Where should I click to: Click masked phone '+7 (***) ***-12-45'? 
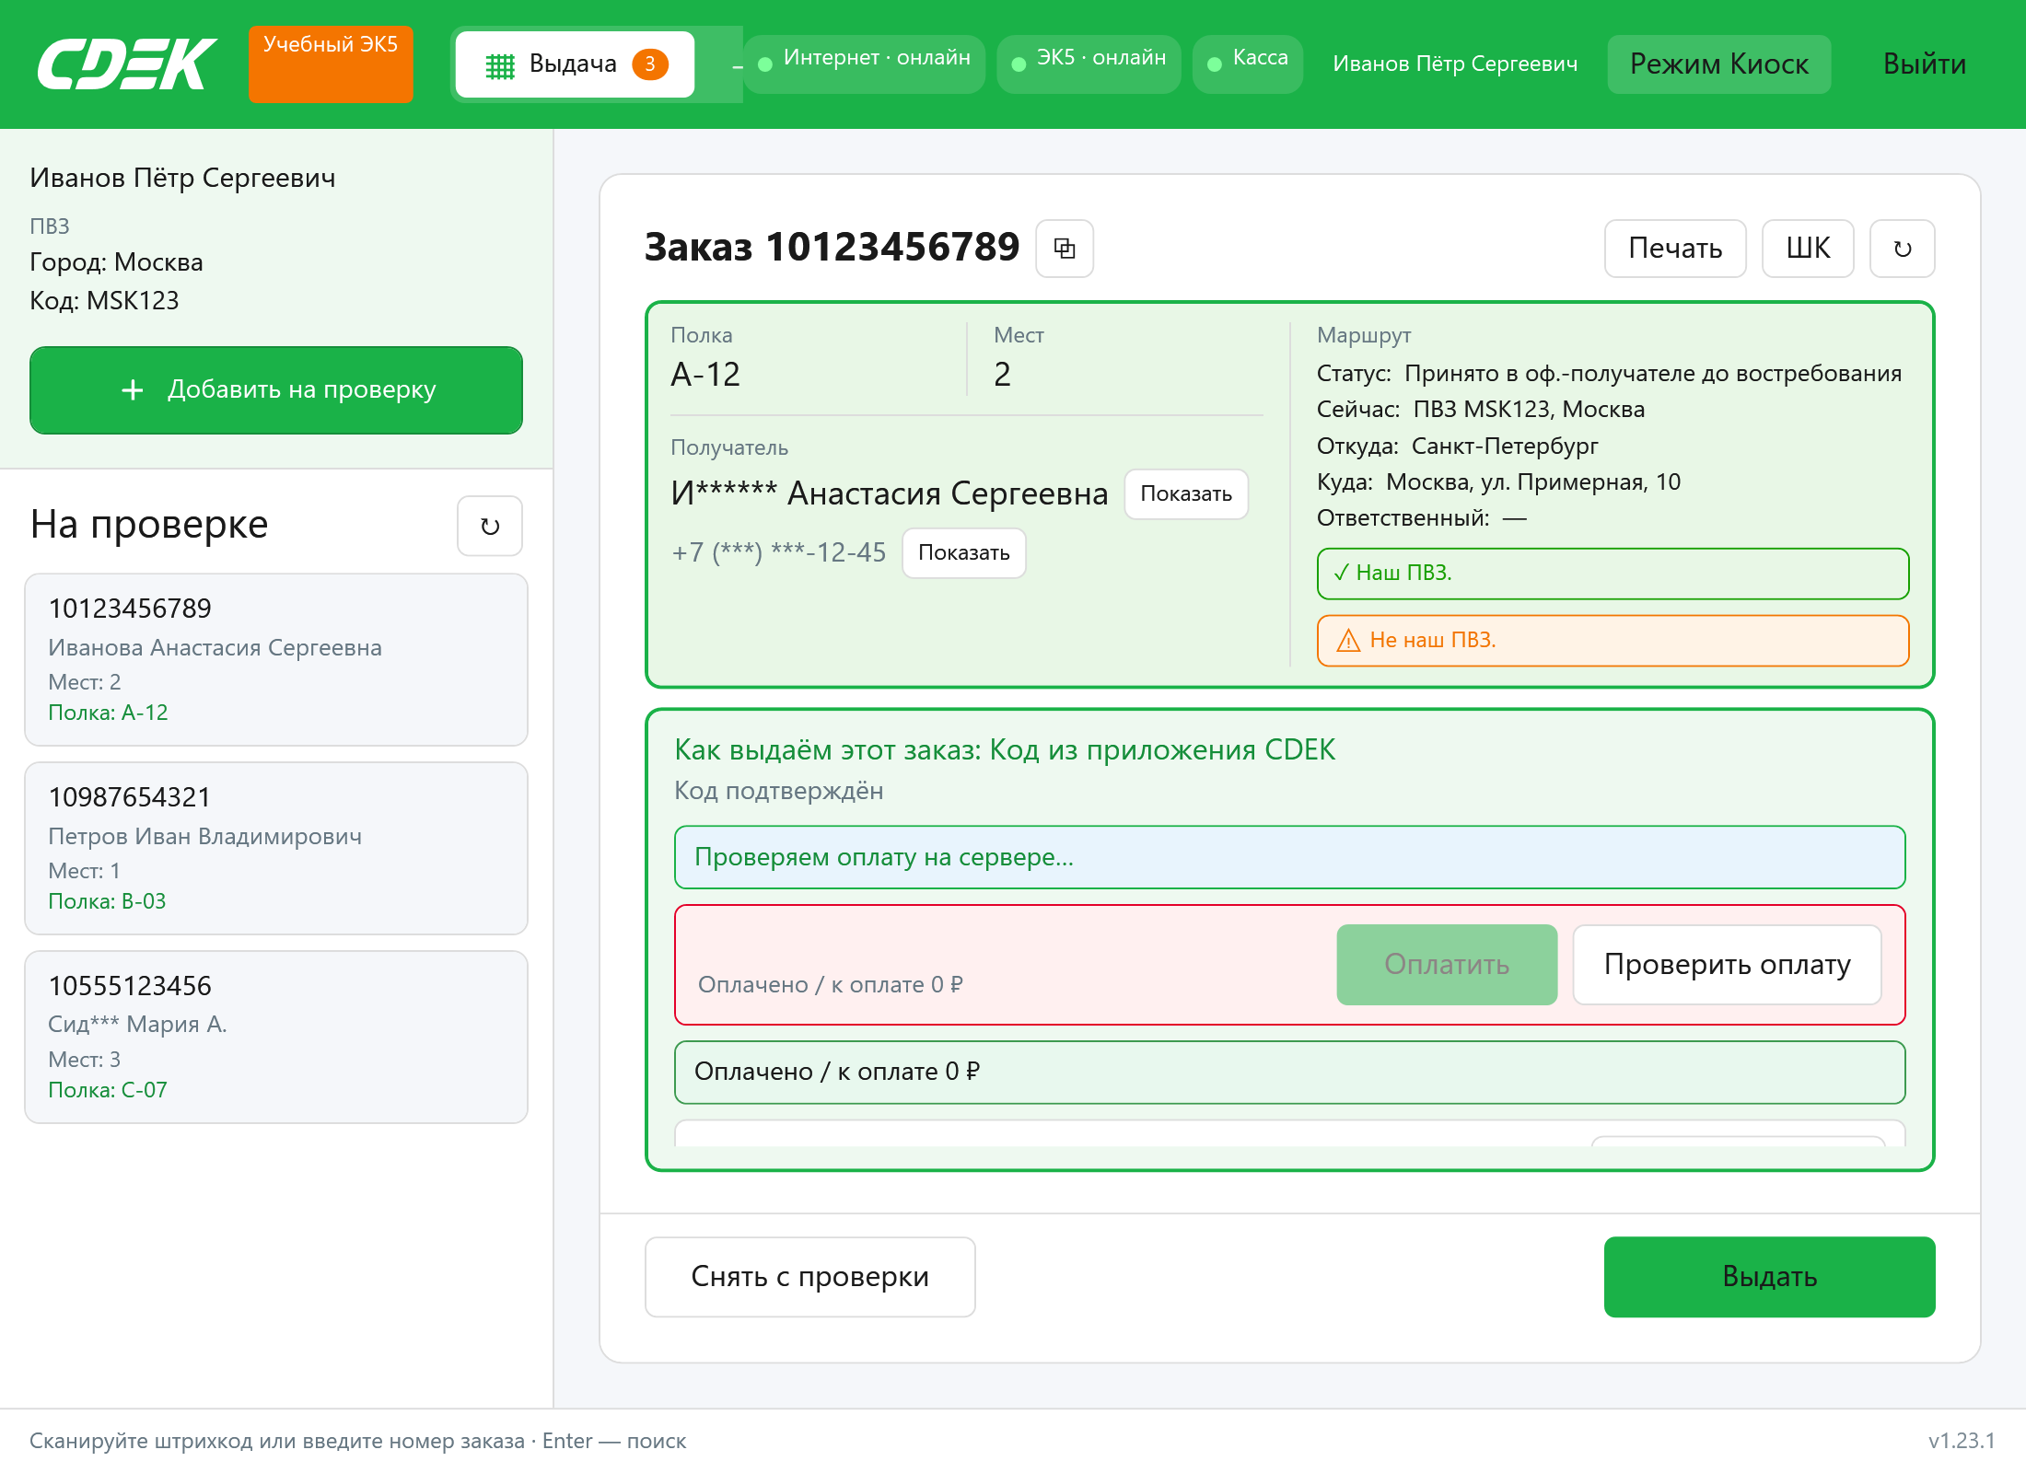(x=778, y=552)
